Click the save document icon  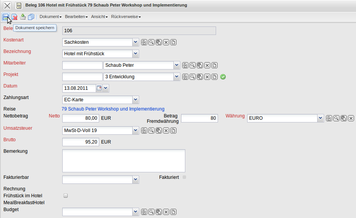(6, 17)
